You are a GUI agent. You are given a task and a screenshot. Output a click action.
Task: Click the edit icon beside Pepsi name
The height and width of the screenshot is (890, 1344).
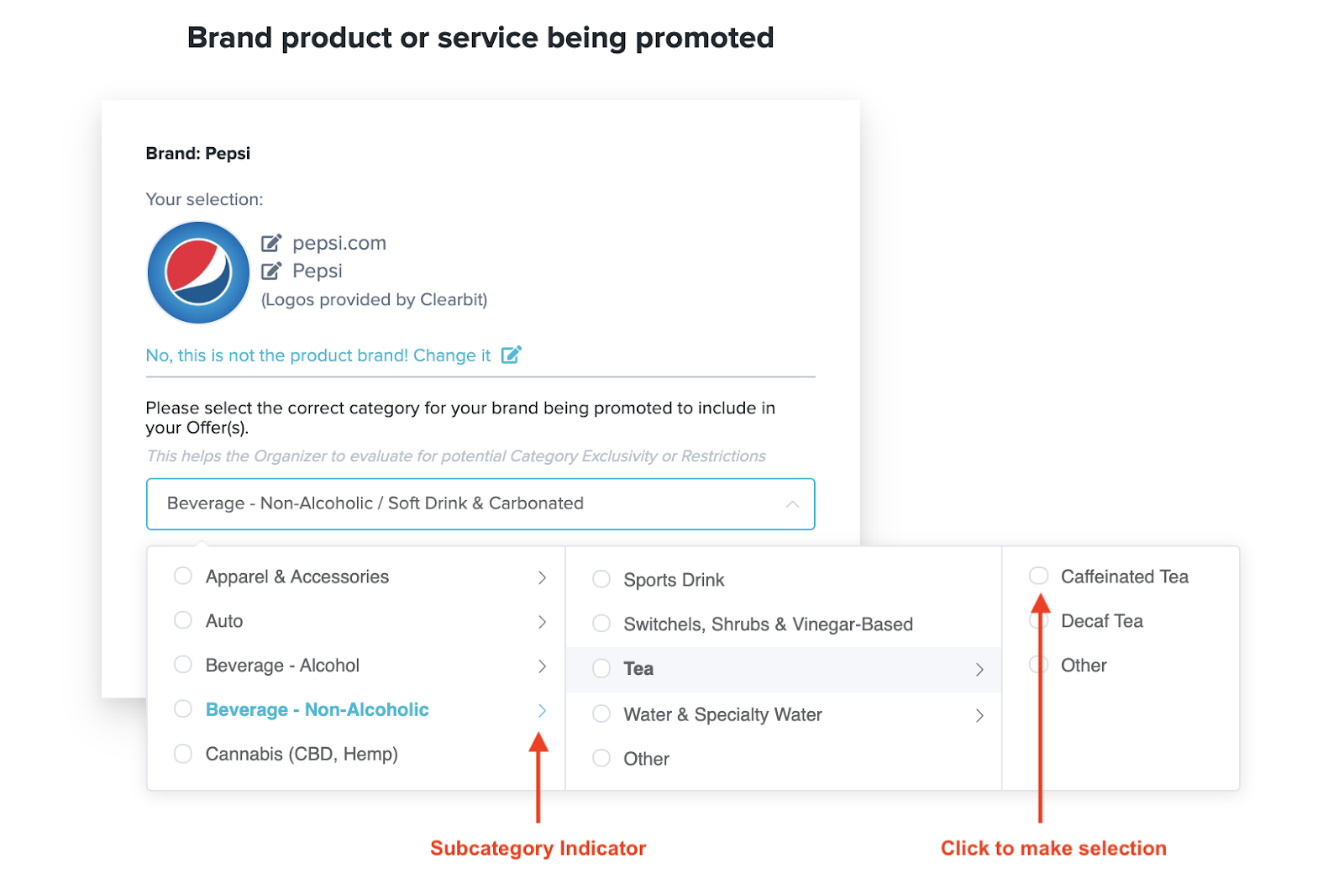pyautogui.click(x=271, y=271)
